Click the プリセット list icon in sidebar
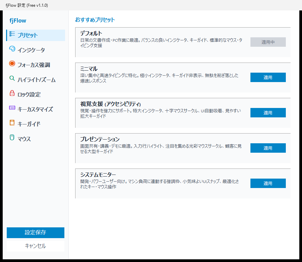The height and width of the screenshot is (262, 302). coord(12,34)
